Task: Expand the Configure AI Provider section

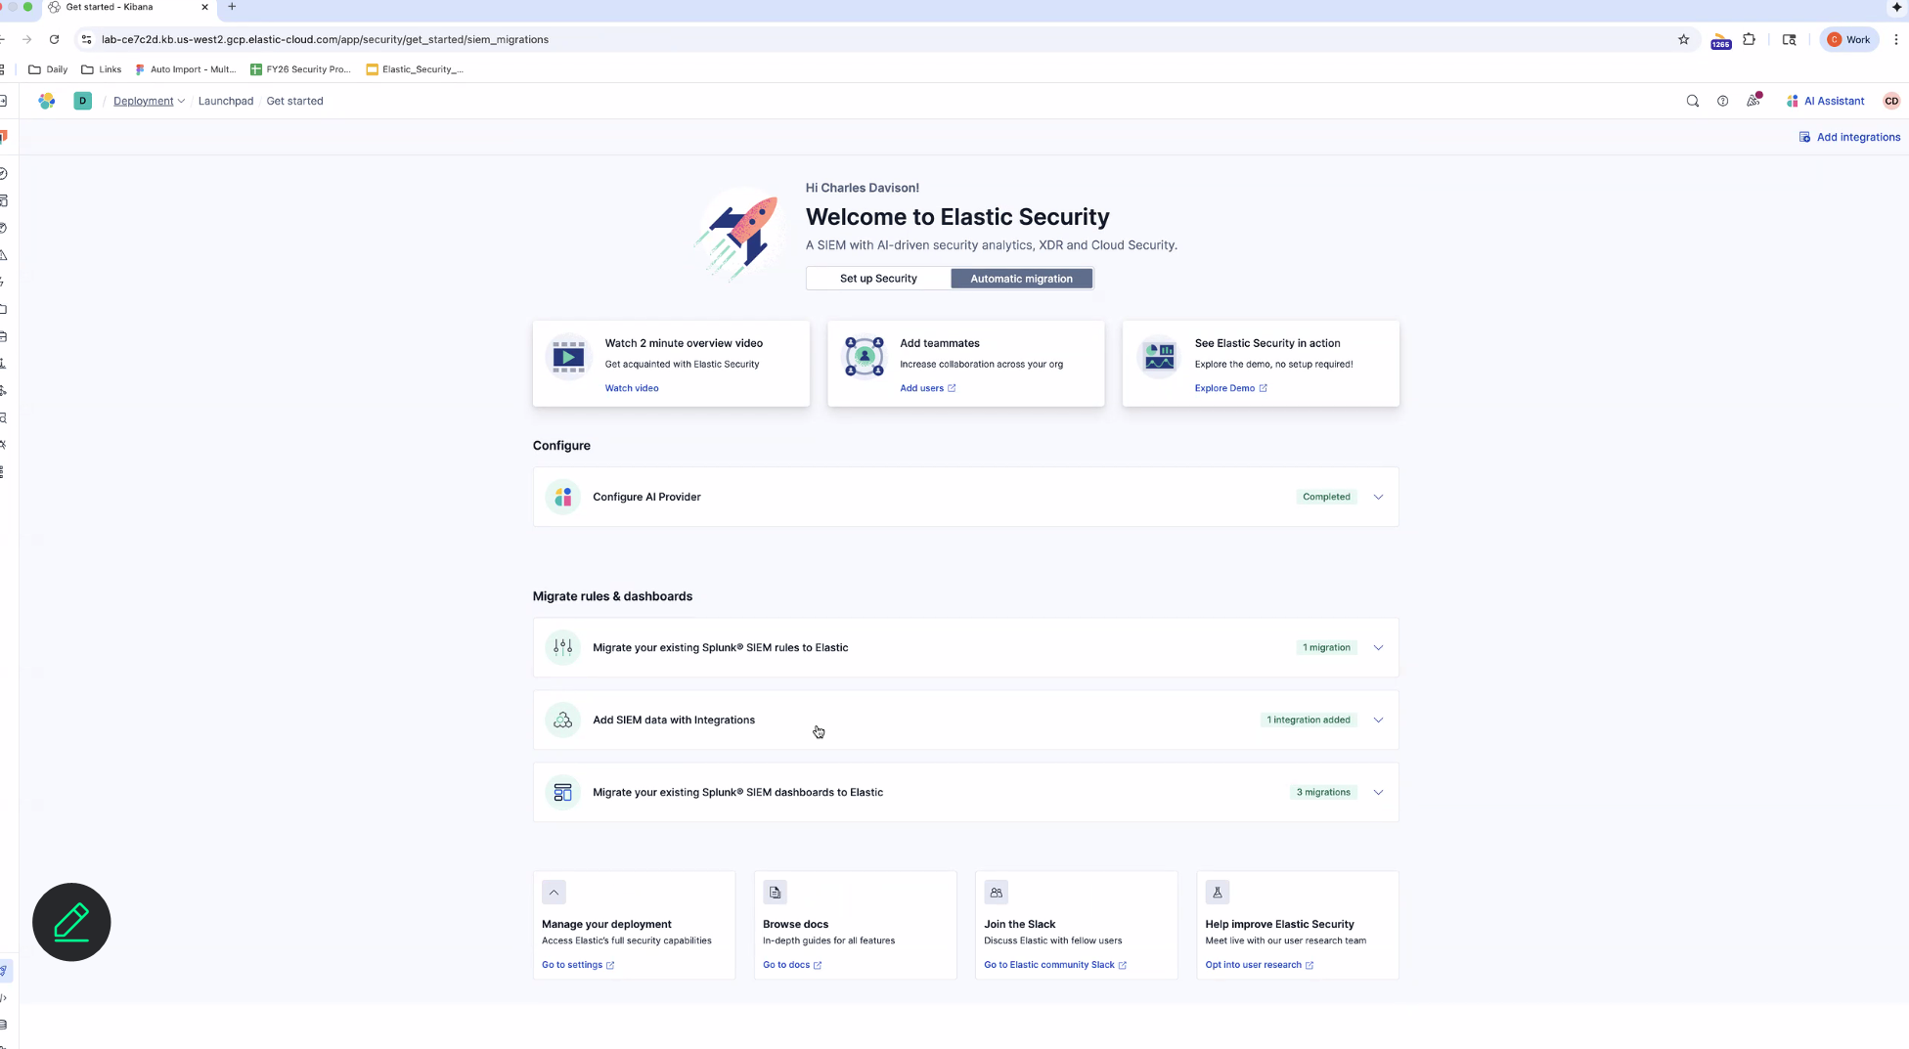Action: (1379, 497)
